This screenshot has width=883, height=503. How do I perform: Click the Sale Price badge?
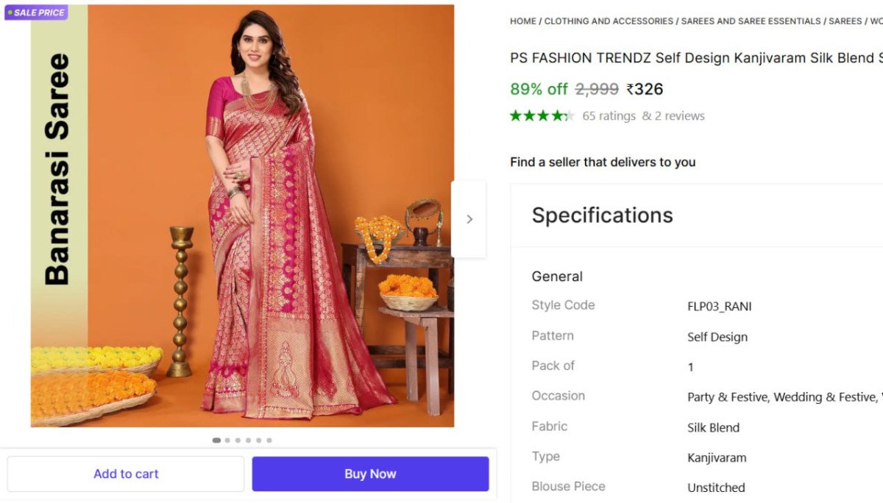click(36, 13)
